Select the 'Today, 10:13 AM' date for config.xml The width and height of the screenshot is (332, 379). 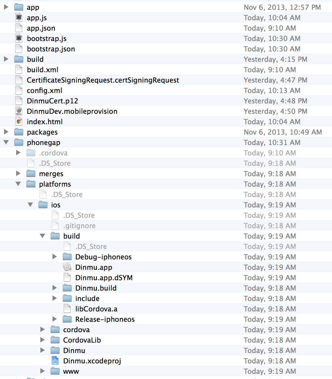tap(272, 90)
